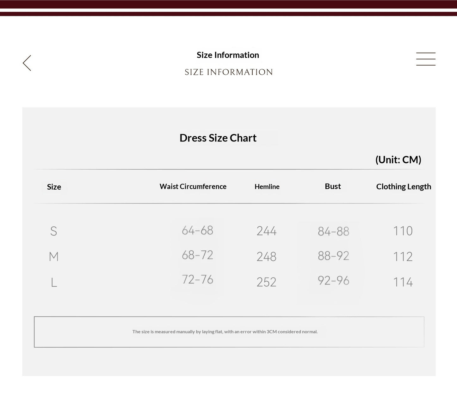Click the Hemline column header
This screenshot has height=407, width=457.
[x=267, y=187]
